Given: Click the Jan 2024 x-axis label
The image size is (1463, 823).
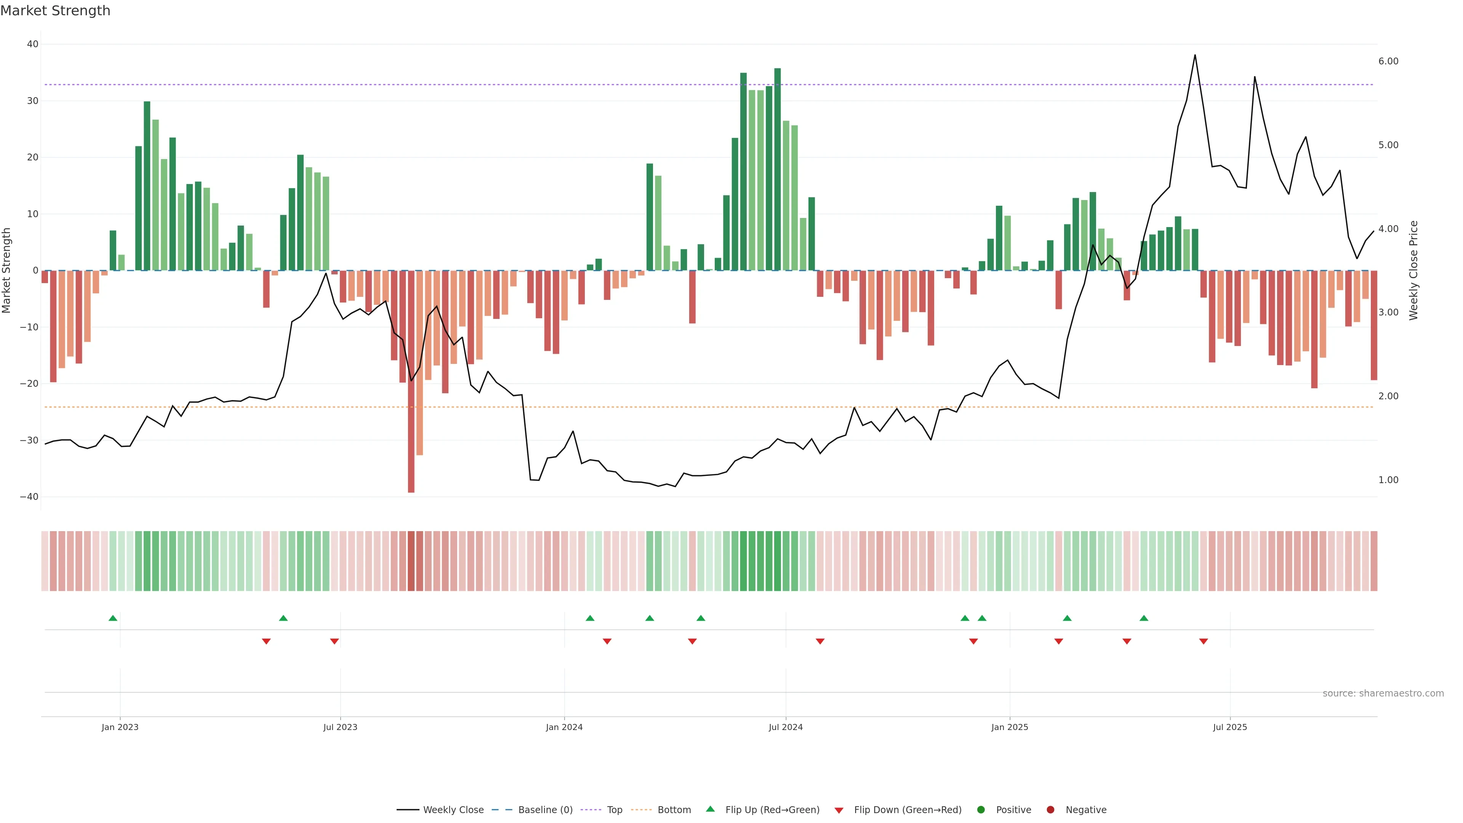Looking at the screenshot, I should click(x=564, y=727).
